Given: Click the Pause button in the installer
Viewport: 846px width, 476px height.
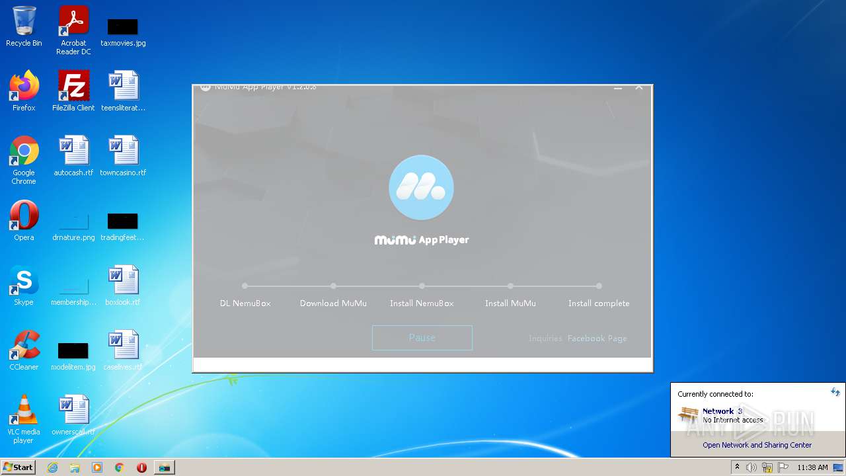Looking at the screenshot, I should tap(422, 338).
